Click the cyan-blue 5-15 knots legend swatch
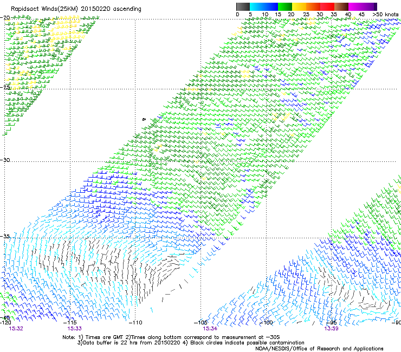401x352 pixels. (x=264, y=6)
